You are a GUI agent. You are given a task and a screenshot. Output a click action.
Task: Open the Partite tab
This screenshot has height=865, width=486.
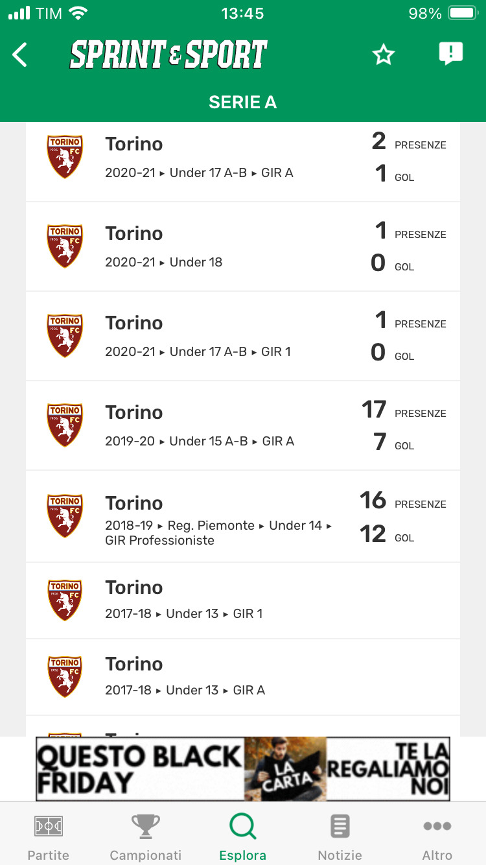(x=49, y=836)
